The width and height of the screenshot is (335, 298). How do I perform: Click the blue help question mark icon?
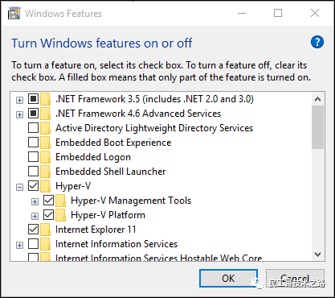(x=317, y=42)
